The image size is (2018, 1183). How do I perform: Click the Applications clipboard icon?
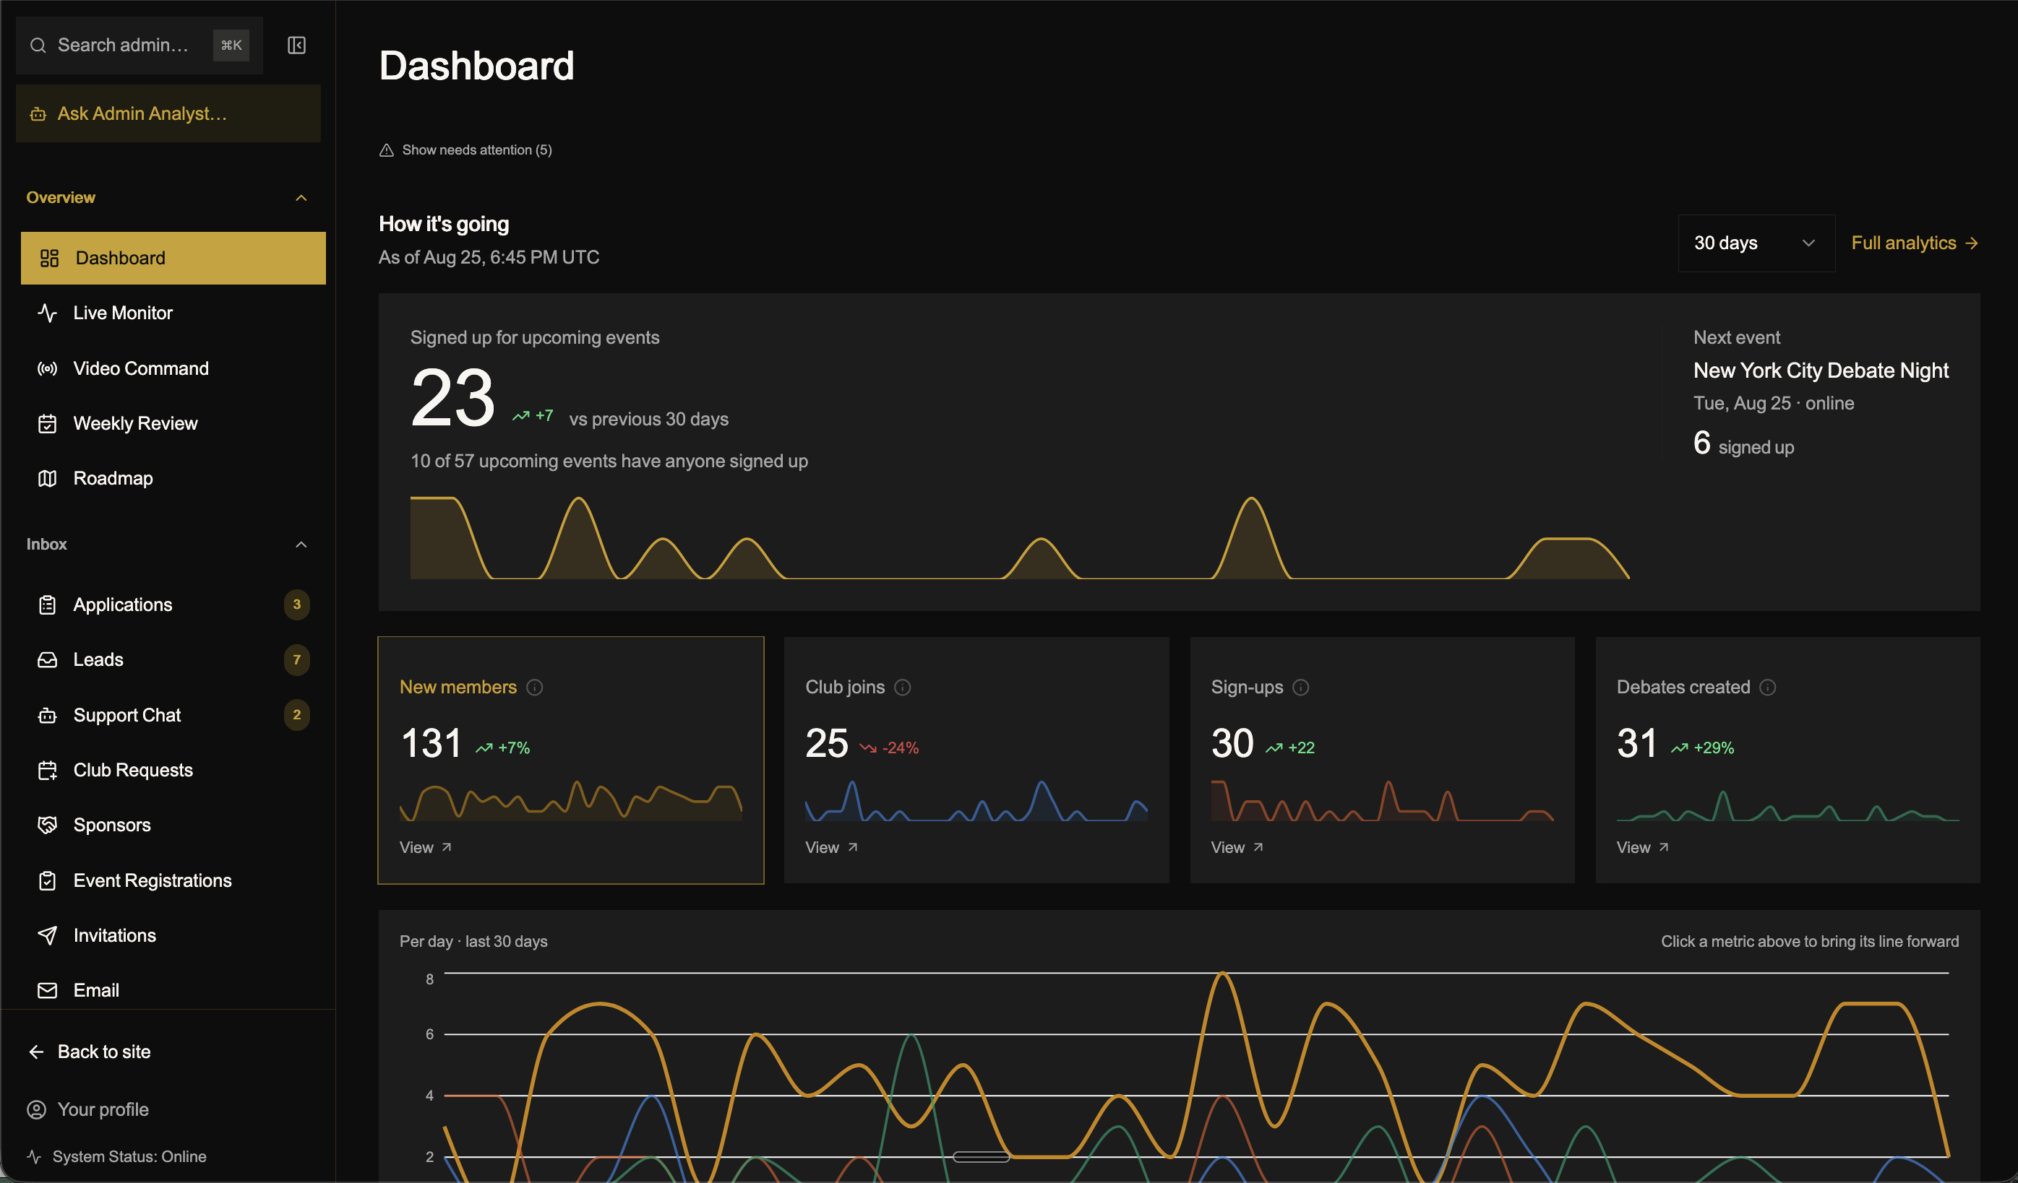(x=47, y=604)
